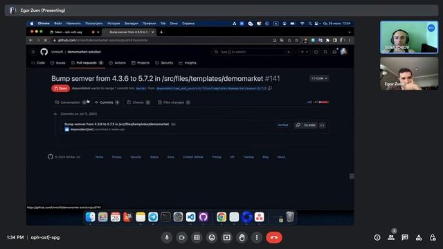Open the Insights tab
443x249 pixels.
tap(188, 63)
